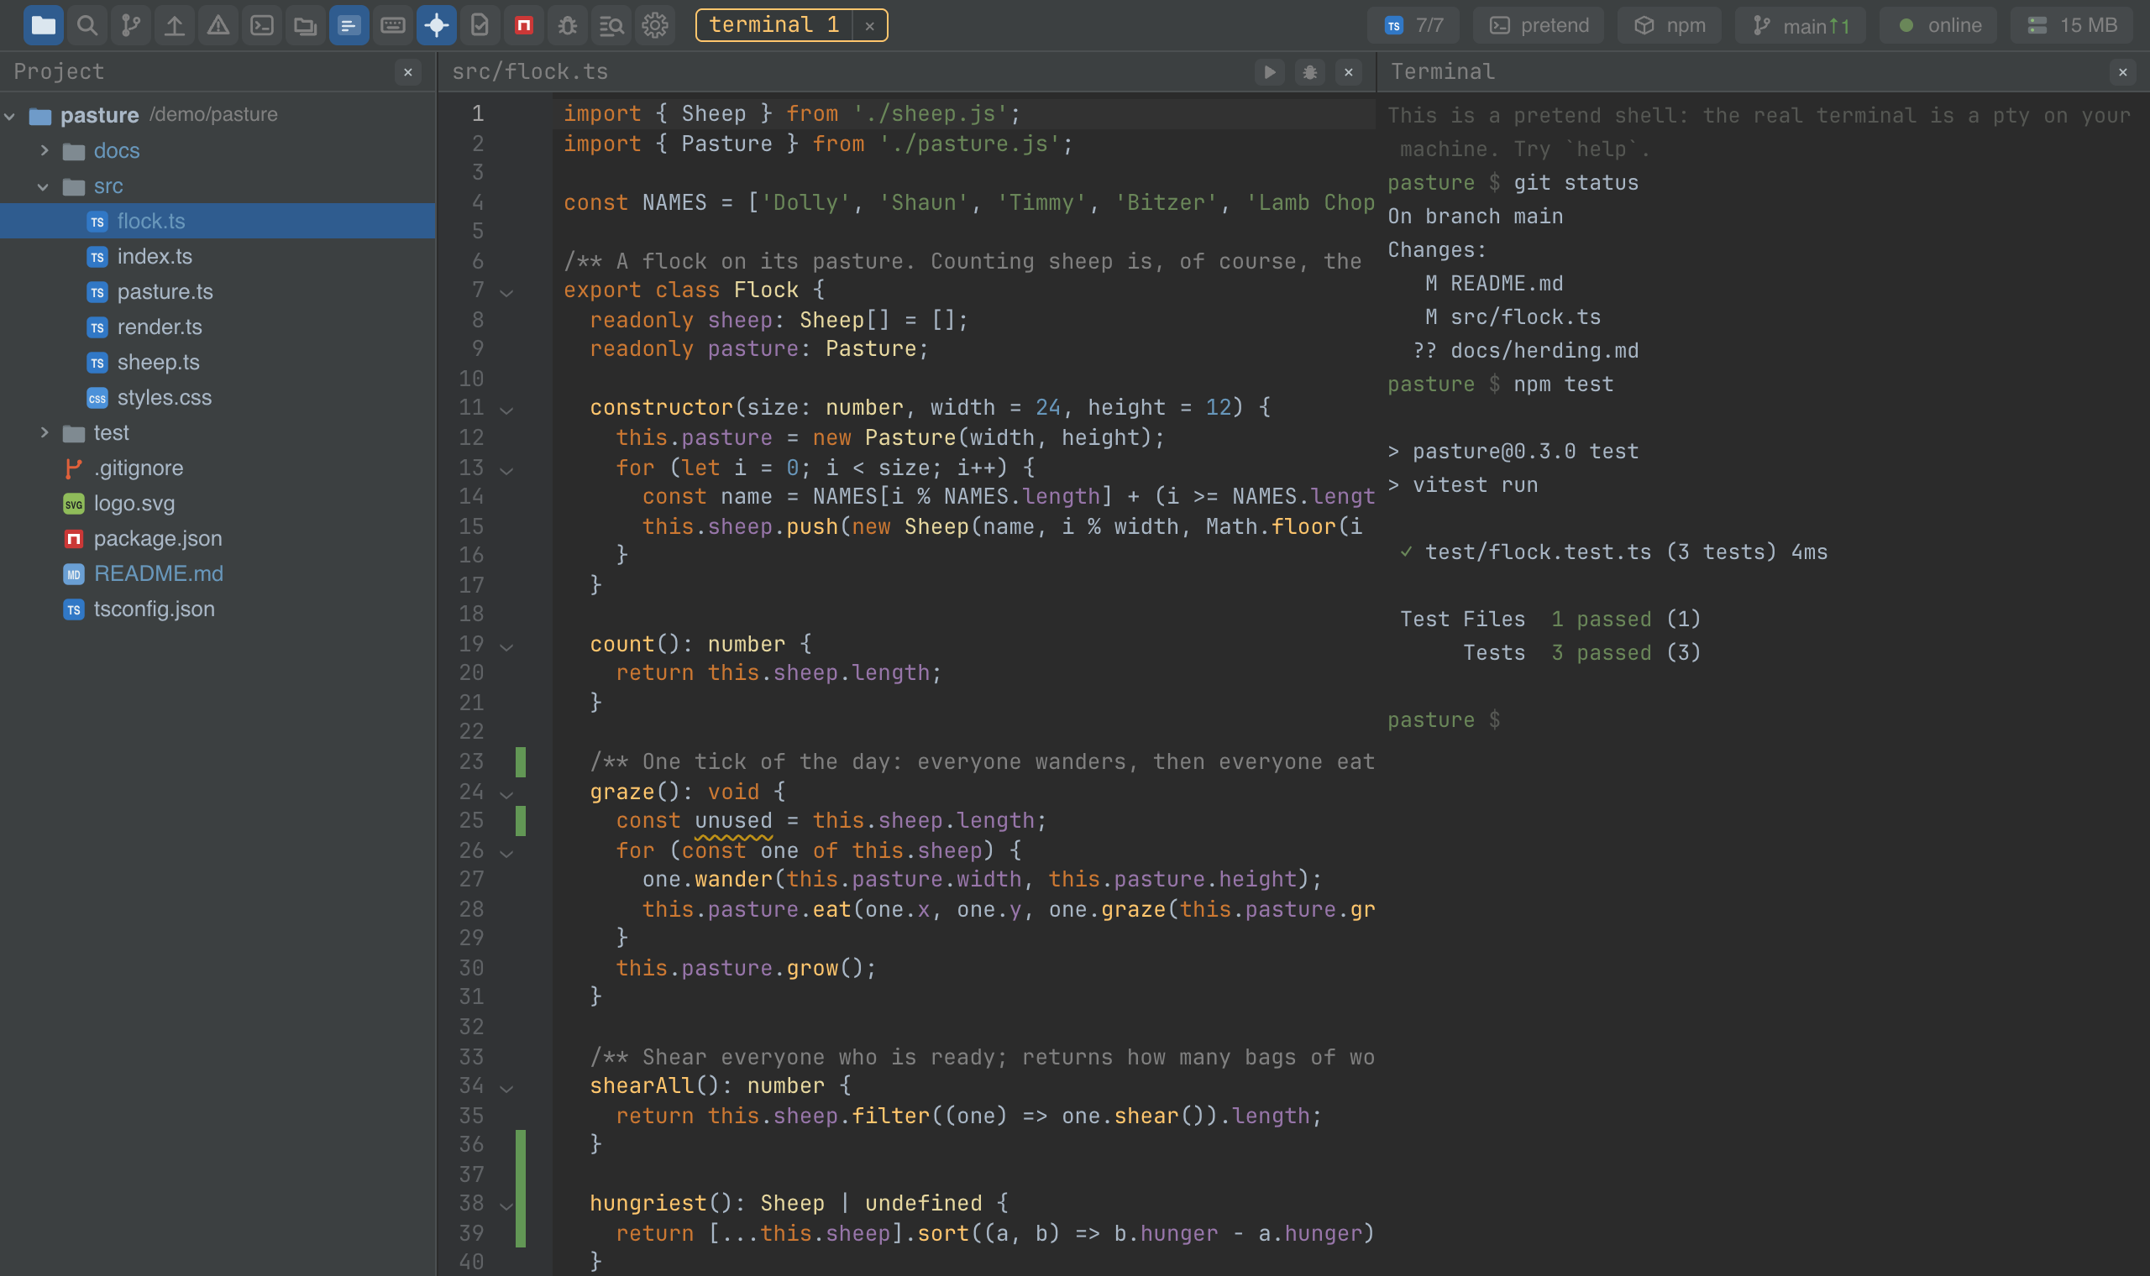Viewport: 2150px width, 1276px height.
Task: Open index.ts in project tree
Action: coord(218,256)
